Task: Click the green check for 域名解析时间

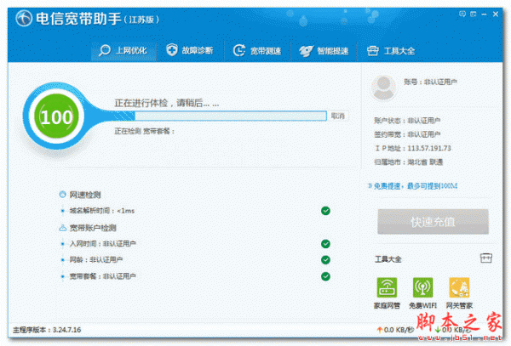Action: tap(325, 211)
